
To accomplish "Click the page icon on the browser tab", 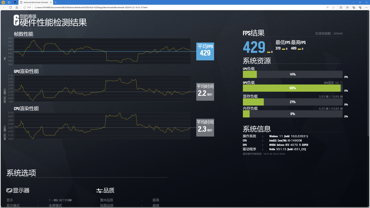I will [21, 2].
